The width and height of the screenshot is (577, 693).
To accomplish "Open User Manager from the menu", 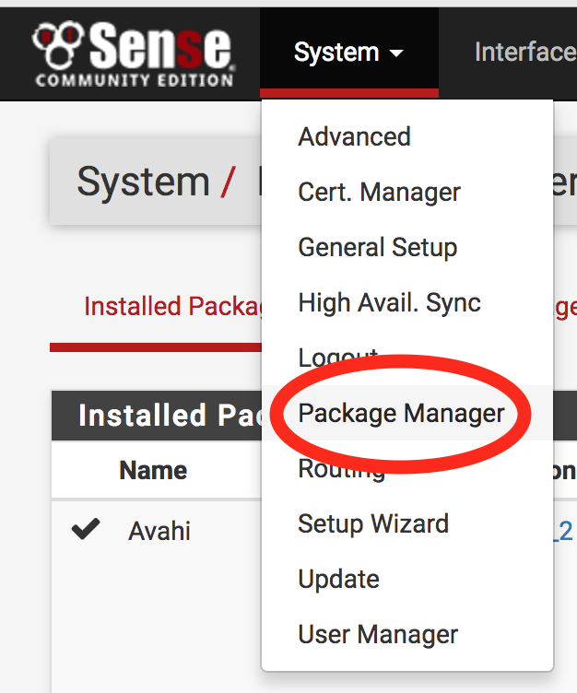I will 378,635.
